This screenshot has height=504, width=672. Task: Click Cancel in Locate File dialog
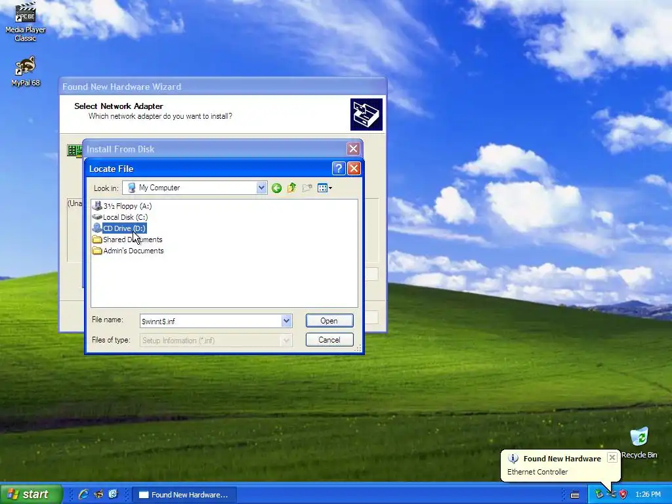329,340
